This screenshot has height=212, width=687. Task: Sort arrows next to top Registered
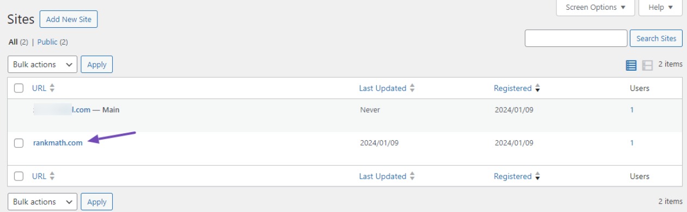[537, 88]
